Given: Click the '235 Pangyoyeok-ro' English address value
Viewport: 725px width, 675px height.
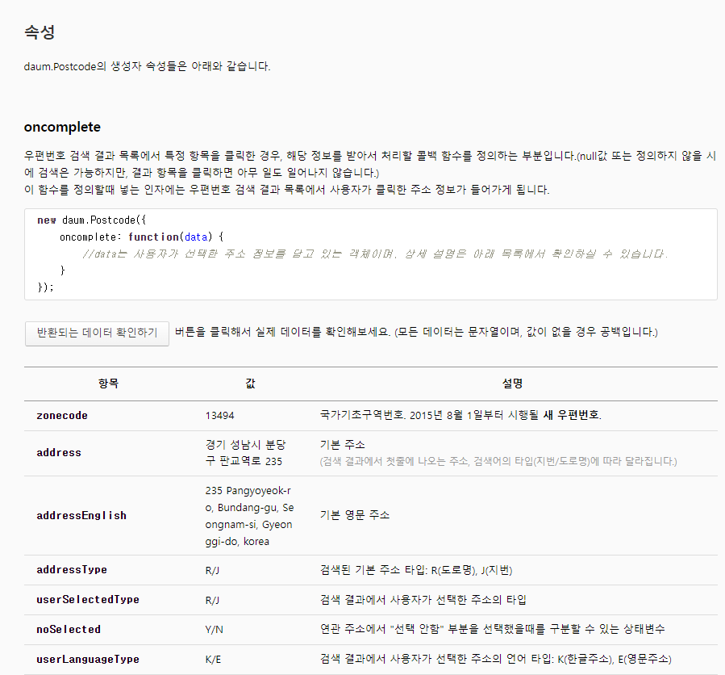Looking at the screenshot, I should pos(250,516).
